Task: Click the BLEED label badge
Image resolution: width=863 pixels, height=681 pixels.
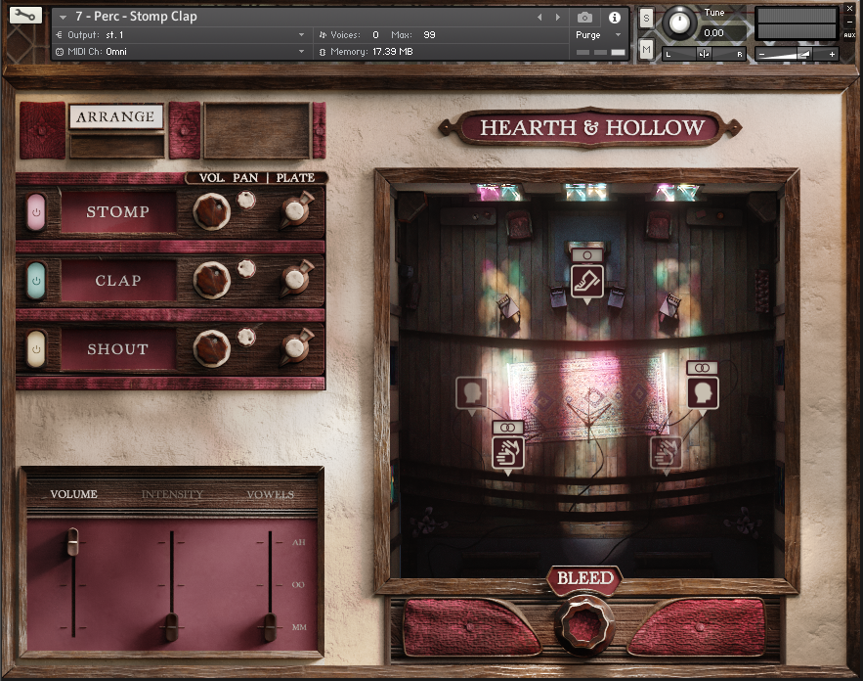Action: pos(584,578)
